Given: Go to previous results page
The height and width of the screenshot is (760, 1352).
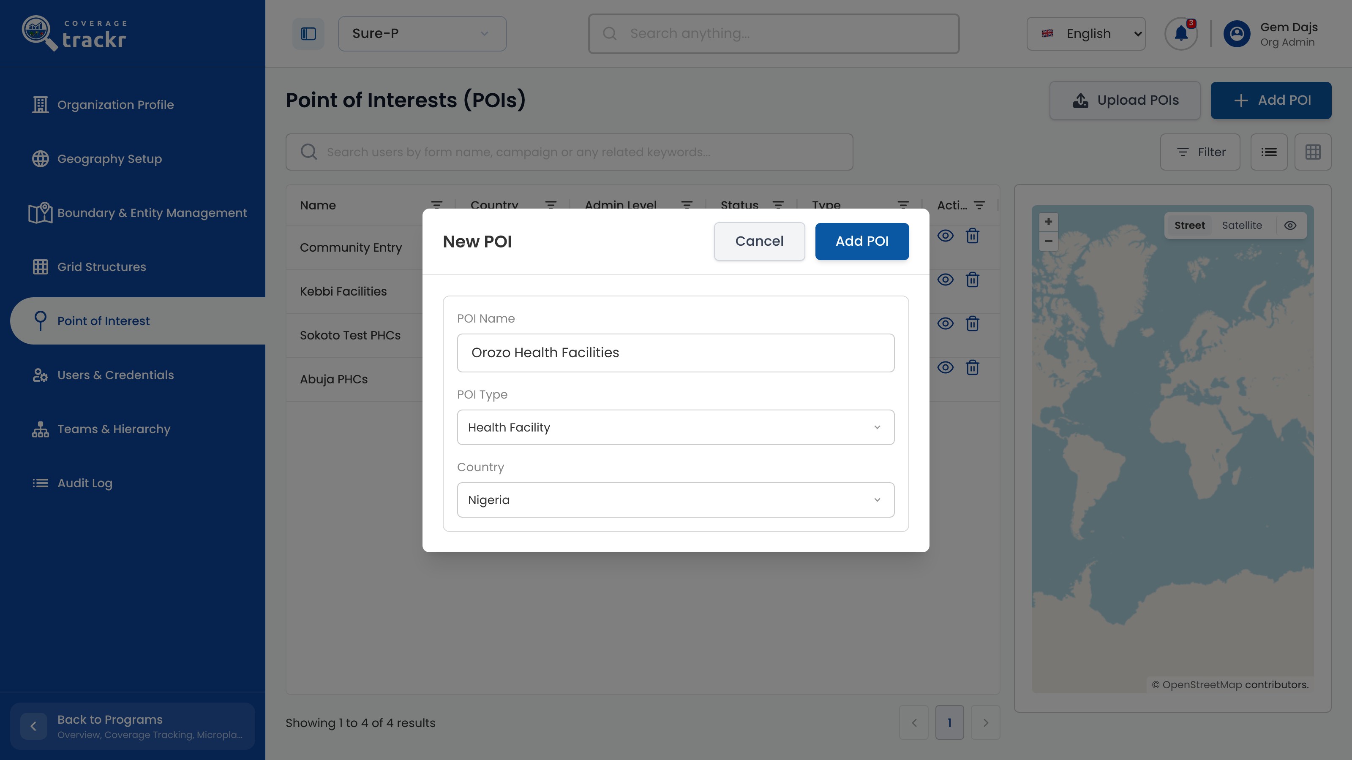Looking at the screenshot, I should [x=914, y=722].
